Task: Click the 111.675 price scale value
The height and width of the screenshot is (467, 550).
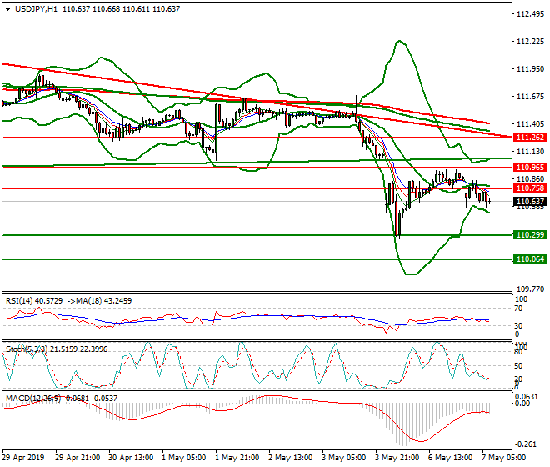Action: tap(530, 97)
